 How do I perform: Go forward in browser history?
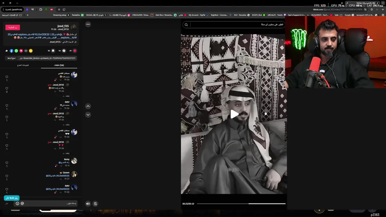tap(377, 9)
